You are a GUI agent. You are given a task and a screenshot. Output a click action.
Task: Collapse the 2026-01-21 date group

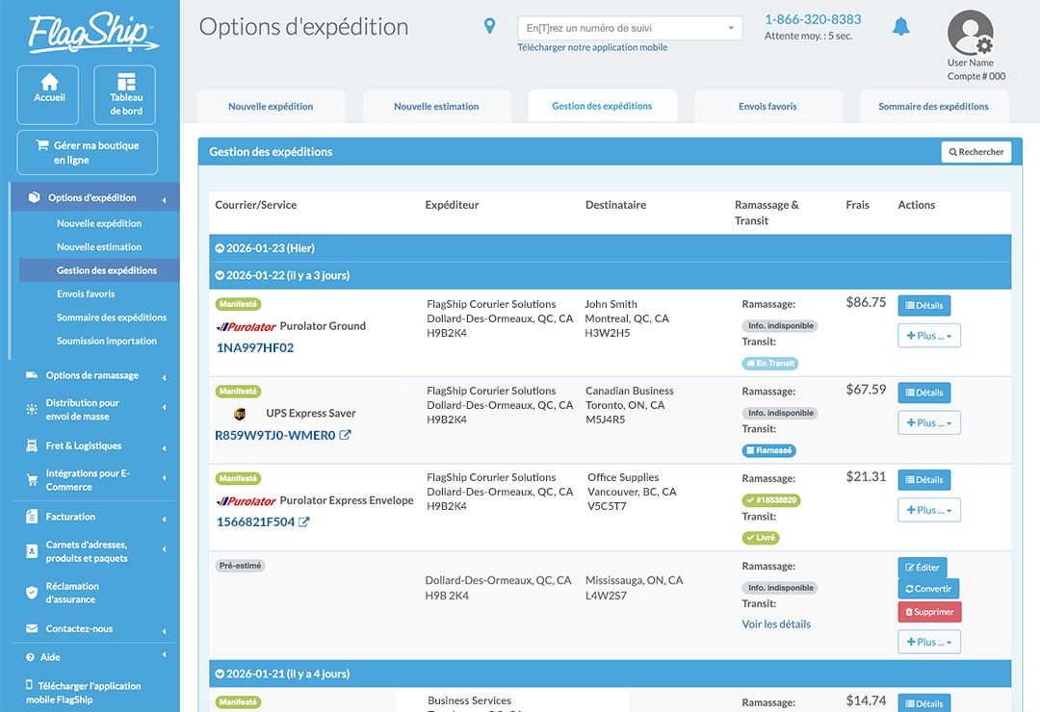[x=220, y=674]
